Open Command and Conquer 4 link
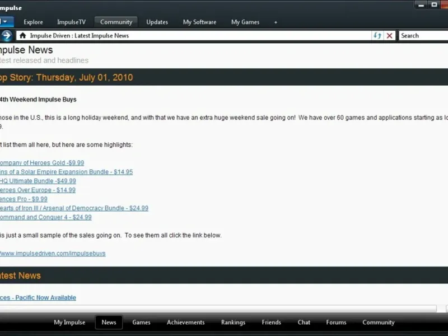The image size is (448, 336). (x=46, y=217)
